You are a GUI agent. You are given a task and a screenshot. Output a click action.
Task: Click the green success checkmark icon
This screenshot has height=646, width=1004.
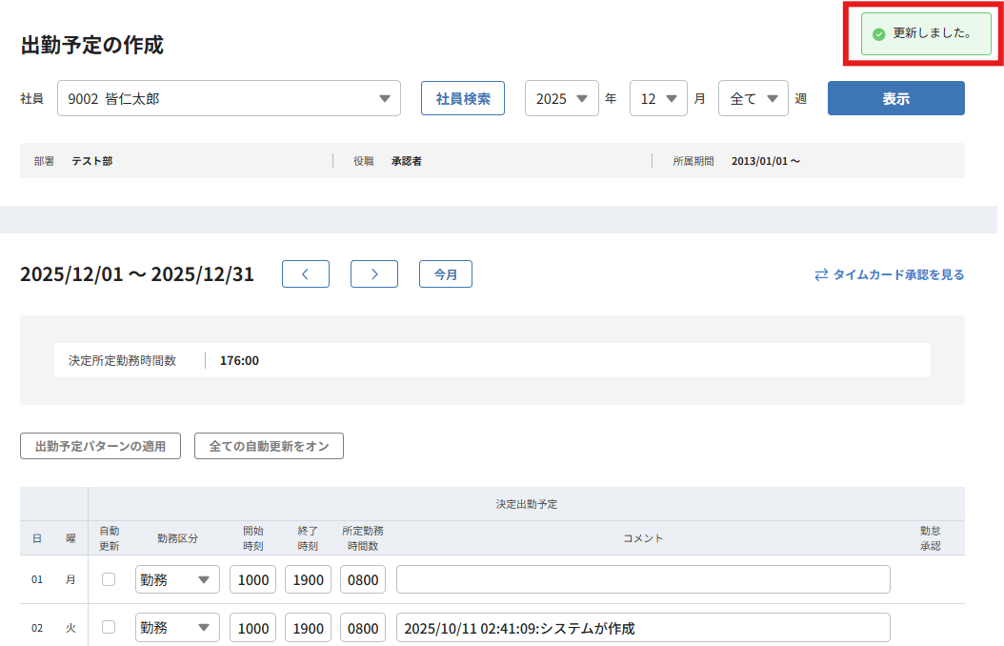pos(878,34)
